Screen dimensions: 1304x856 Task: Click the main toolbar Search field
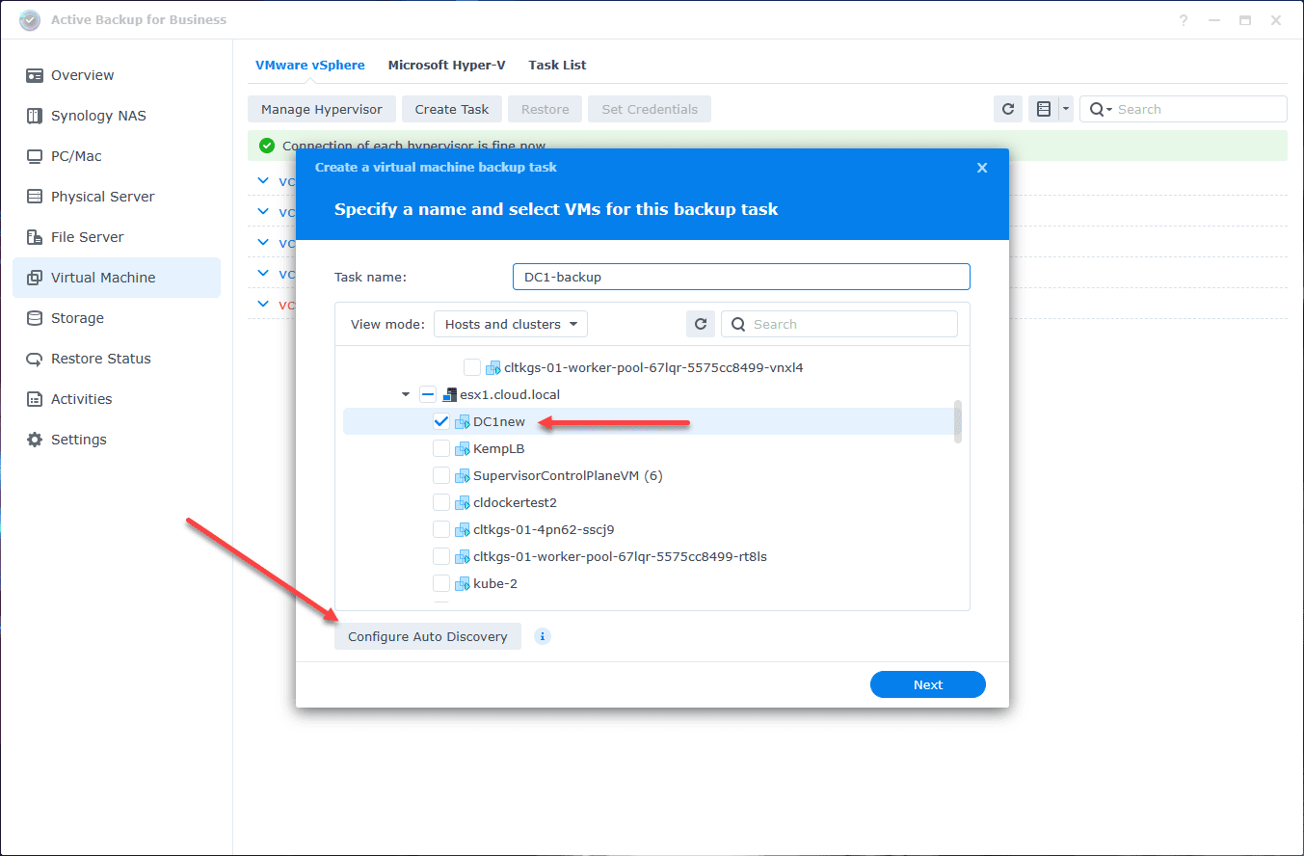click(x=1184, y=109)
